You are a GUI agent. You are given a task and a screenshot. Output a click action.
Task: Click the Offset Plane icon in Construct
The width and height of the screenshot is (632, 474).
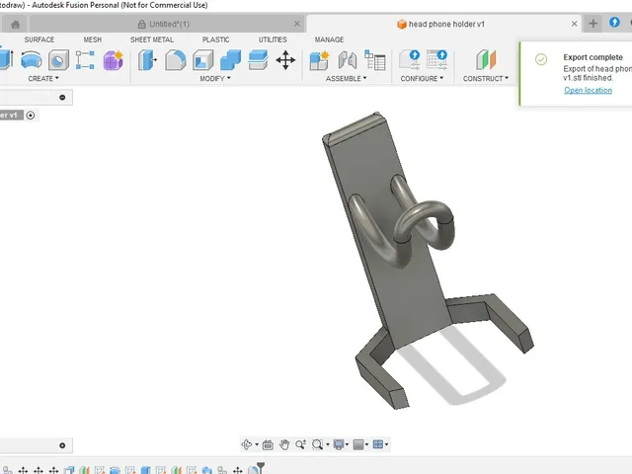[x=486, y=60]
